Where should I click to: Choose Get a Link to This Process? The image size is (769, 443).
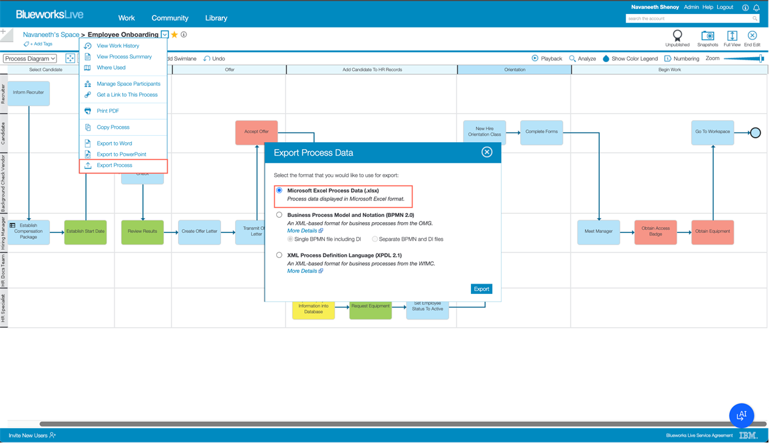point(127,95)
